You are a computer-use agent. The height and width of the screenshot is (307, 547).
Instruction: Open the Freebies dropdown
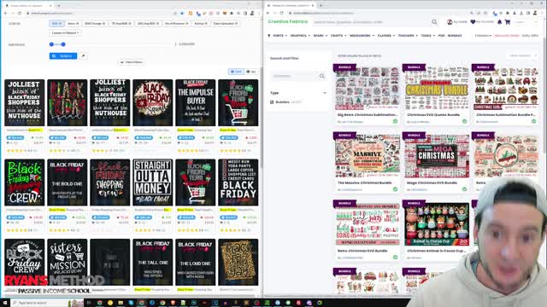[483, 36]
